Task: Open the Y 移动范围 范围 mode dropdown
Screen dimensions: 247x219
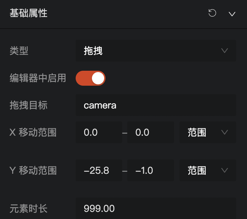Action: tap(208, 170)
